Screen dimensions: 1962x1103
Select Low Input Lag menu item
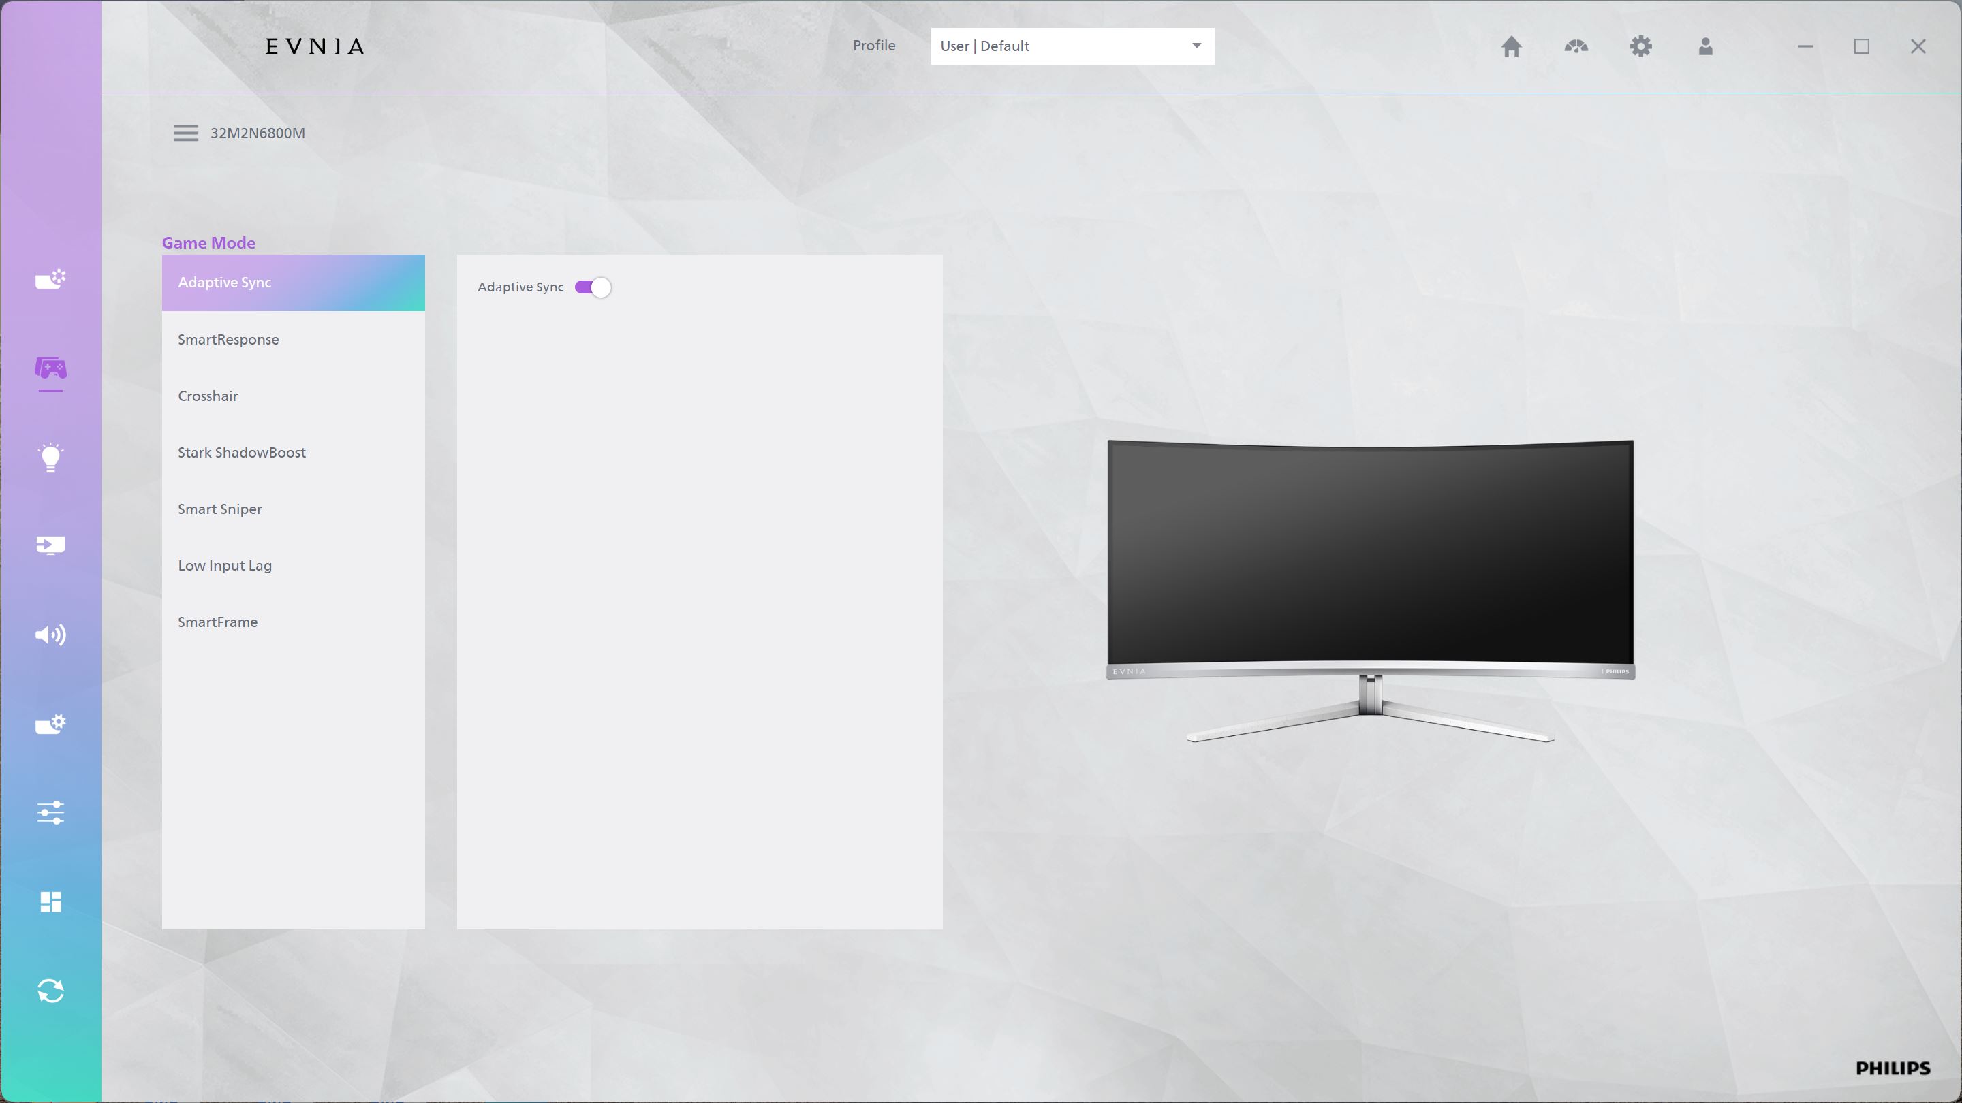tap(293, 565)
